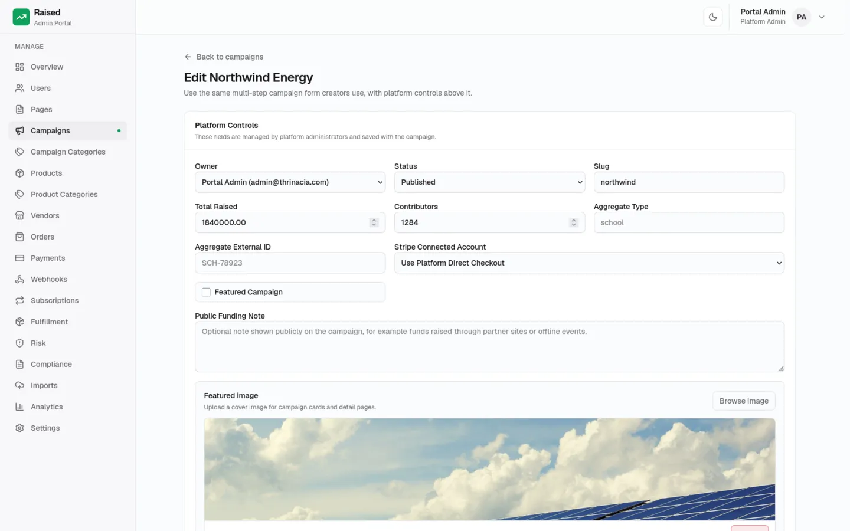Screen dimensions: 850x531
Task: Click the Users people icon in sidebar
Action: pos(19,88)
